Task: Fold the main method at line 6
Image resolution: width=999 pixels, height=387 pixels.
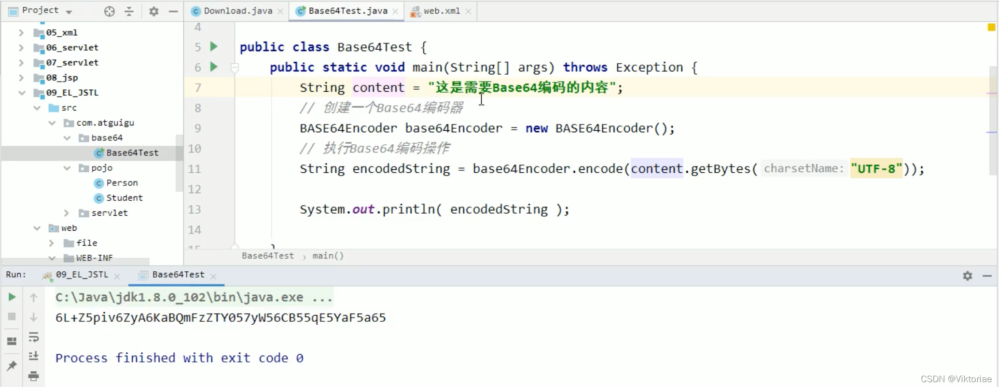Action: point(235,68)
